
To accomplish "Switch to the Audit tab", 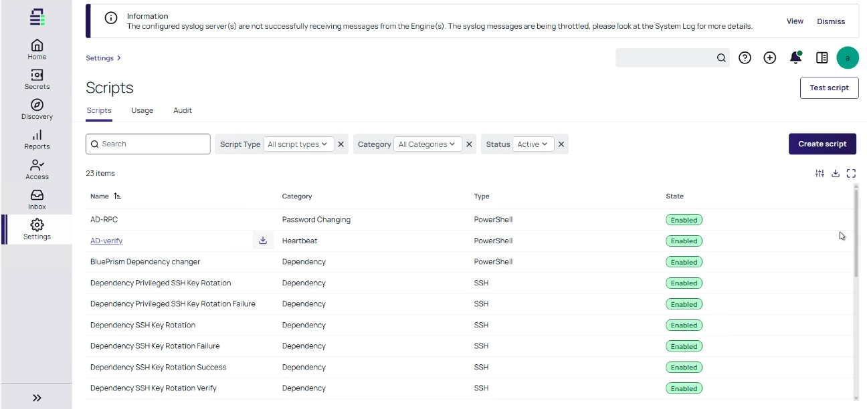I will pos(183,111).
